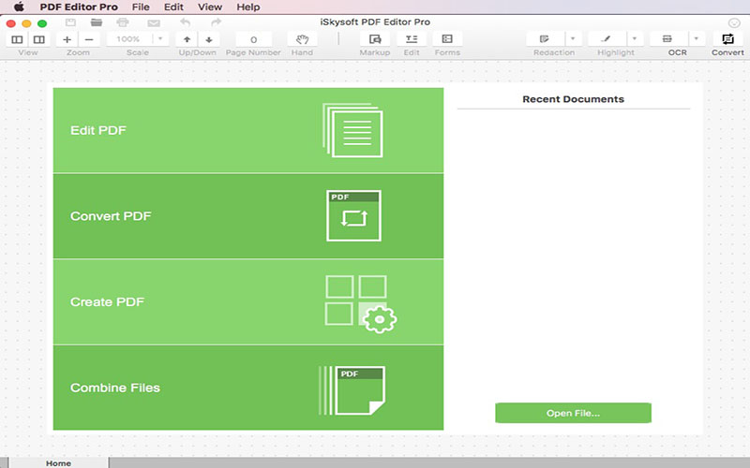Choose the Edit PDF tile
Image resolution: width=750 pixels, height=468 pixels.
coord(248,130)
